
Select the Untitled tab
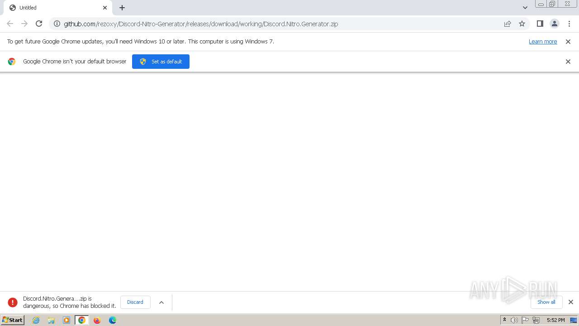(58, 8)
